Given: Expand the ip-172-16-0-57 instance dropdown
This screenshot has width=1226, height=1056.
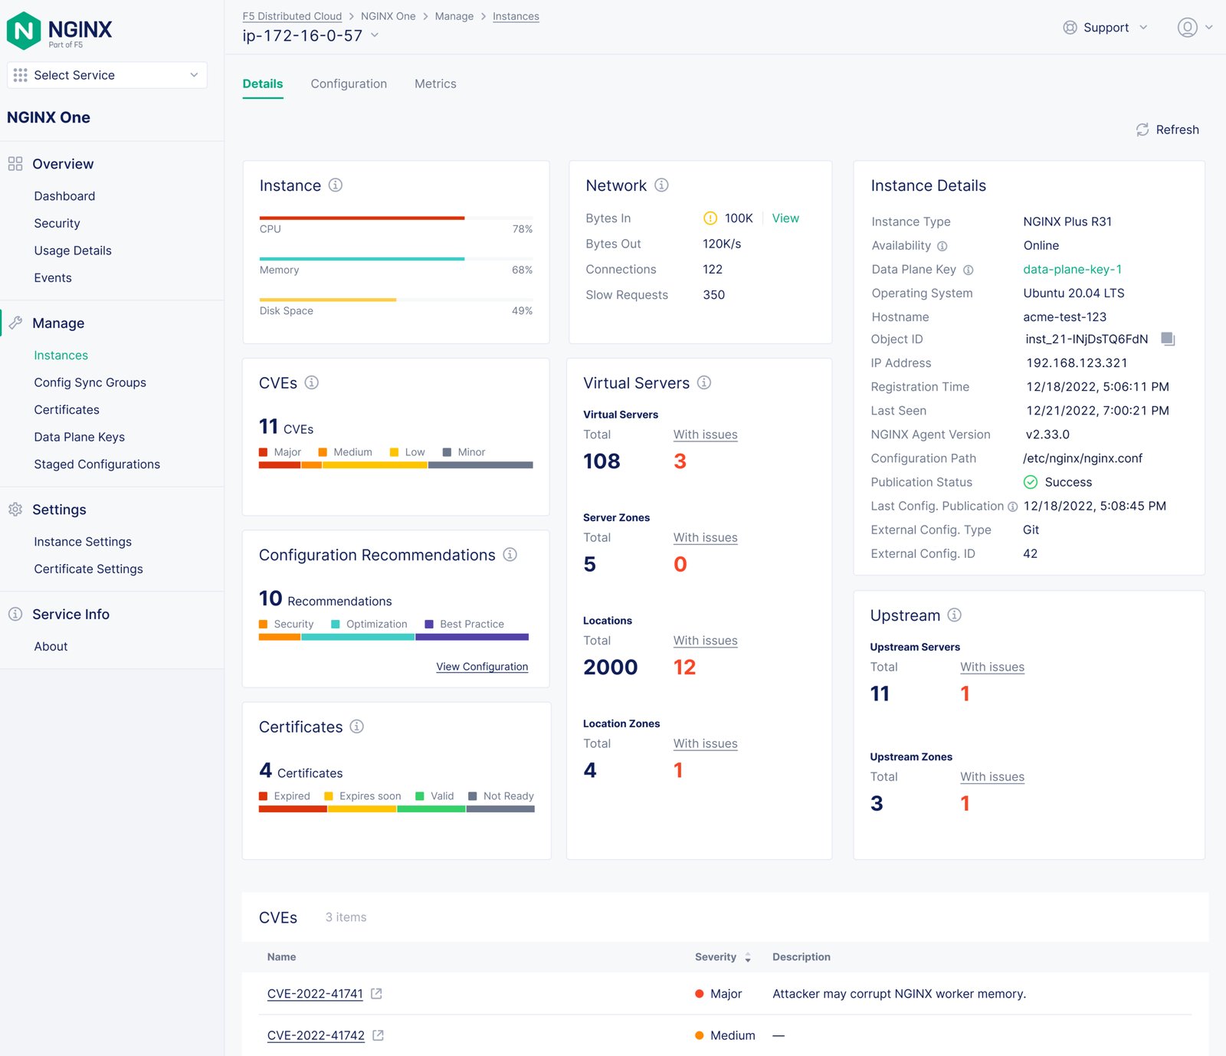Looking at the screenshot, I should [x=375, y=35].
